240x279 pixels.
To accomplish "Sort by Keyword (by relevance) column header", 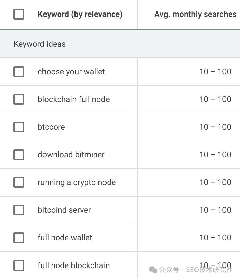I will [x=80, y=14].
